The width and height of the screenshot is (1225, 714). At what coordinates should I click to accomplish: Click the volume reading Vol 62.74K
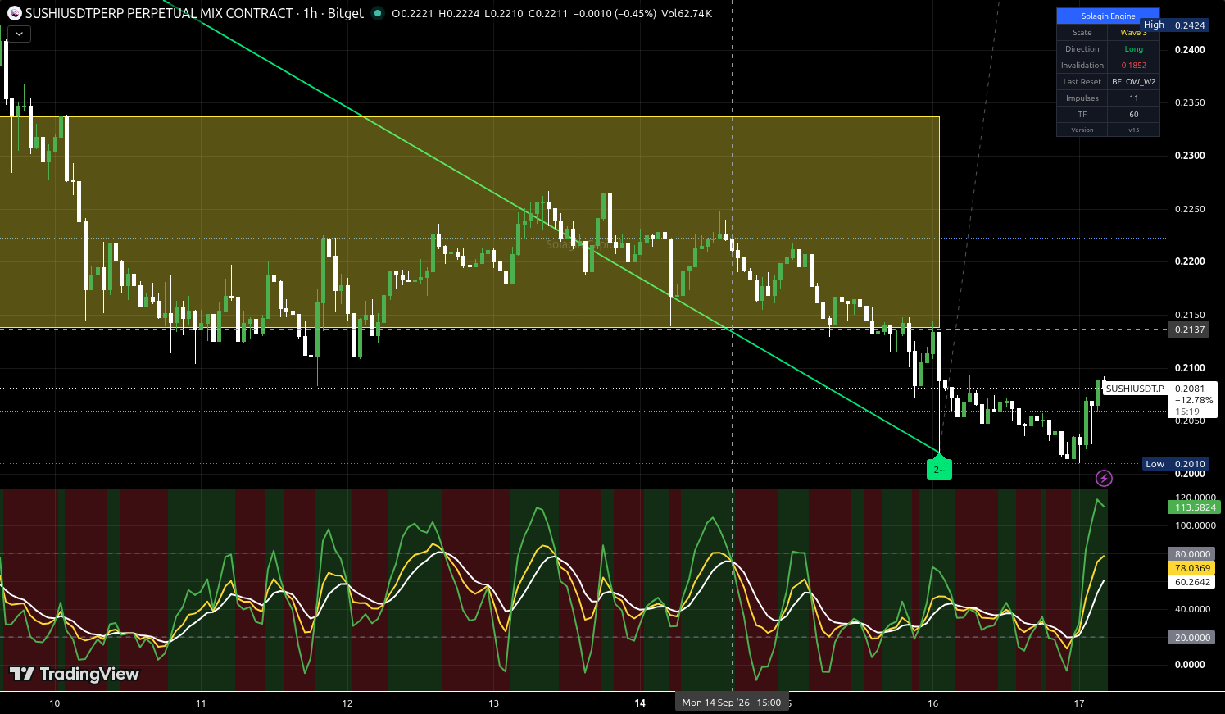point(686,14)
